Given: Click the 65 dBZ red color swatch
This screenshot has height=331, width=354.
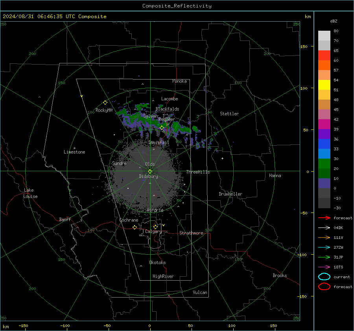Looking at the screenshot, I should tap(324, 55).
